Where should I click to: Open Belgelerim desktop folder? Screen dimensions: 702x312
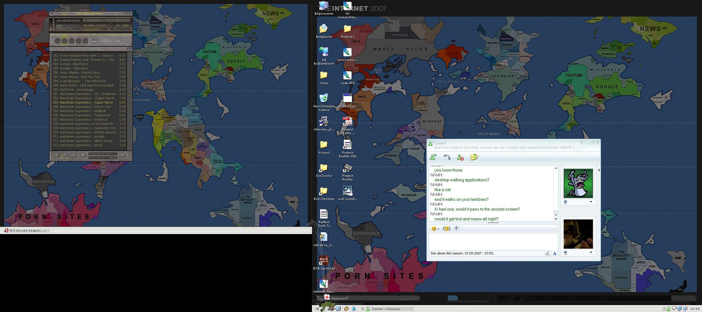click(324, 31)
